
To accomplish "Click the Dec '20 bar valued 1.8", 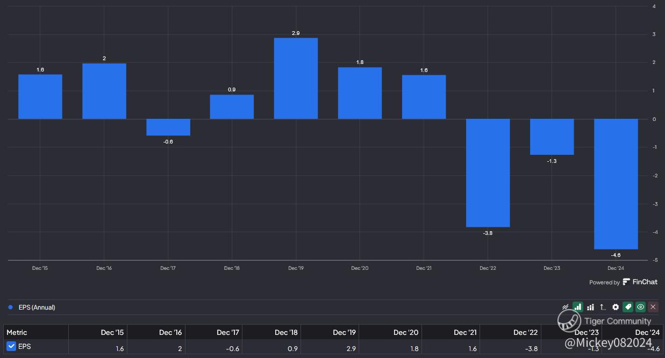I will 360,93.
